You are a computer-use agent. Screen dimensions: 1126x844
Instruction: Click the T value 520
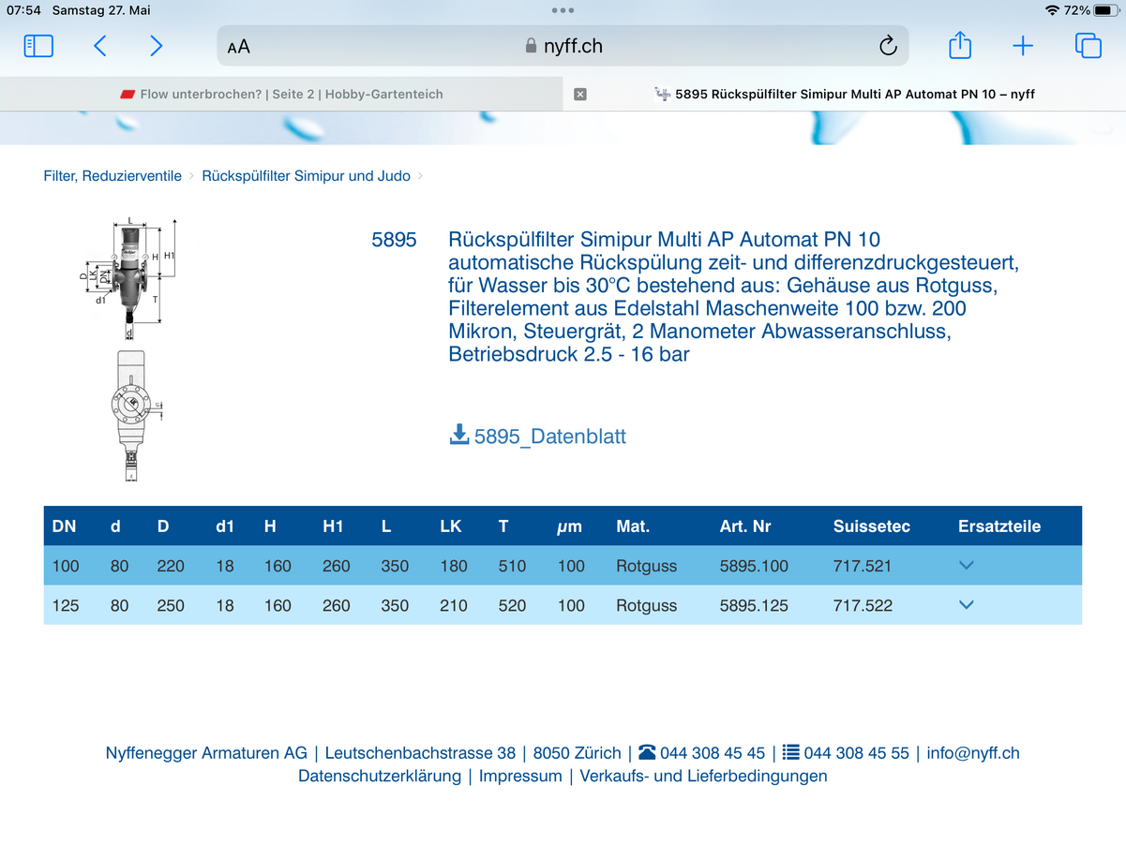tap(512, 605)
